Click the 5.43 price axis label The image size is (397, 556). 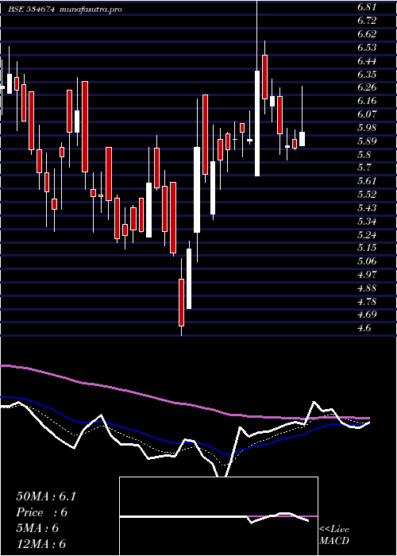(x=367, y=208)
